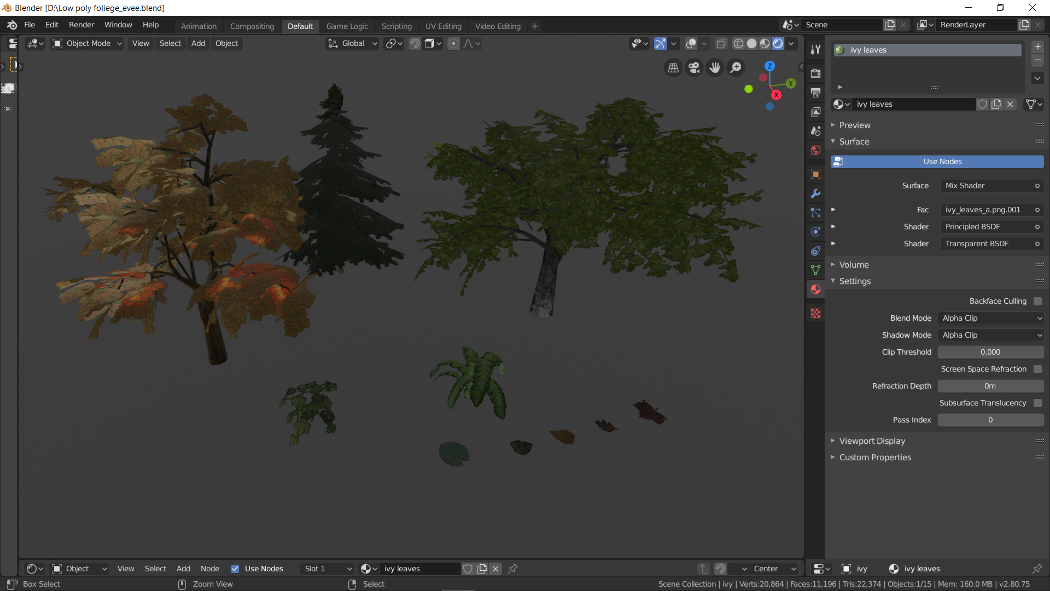The height and width of the screenshot is (591, 1050).
Task: Open the World properties tab
Action: coord(815,150)
